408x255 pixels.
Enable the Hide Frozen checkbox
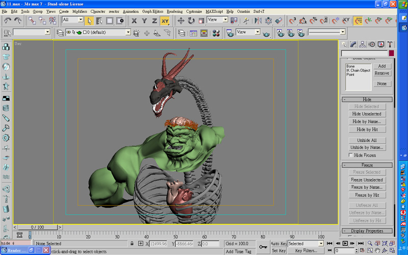[351, 155]
